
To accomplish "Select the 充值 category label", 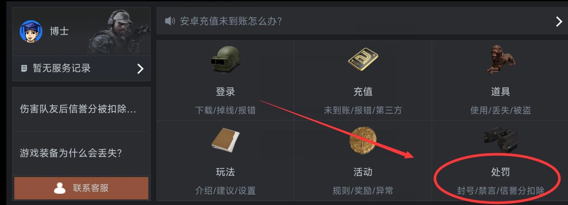I will (x=363, y=91).
